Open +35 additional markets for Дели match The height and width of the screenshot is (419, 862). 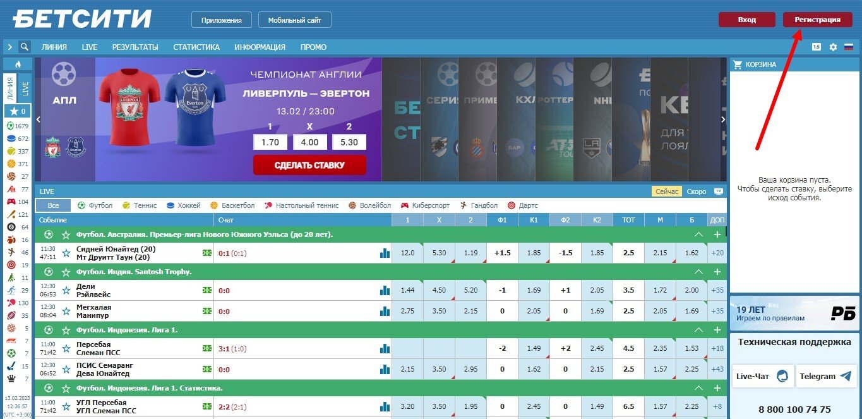(x=717, y=291)
